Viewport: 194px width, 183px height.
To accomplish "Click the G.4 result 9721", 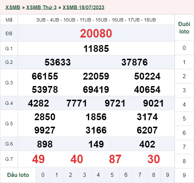I will pyautogui.click(x=115, y=103).
